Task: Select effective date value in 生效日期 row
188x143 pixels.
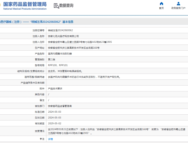Action: (x=54, y=118)
